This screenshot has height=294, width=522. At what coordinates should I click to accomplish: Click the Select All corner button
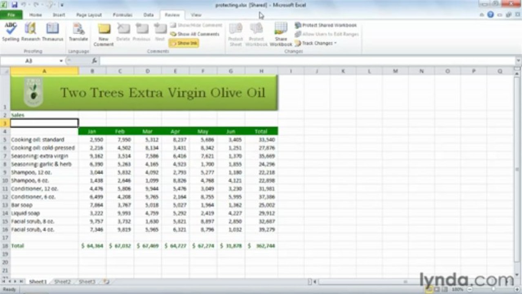tap(5, 71)
